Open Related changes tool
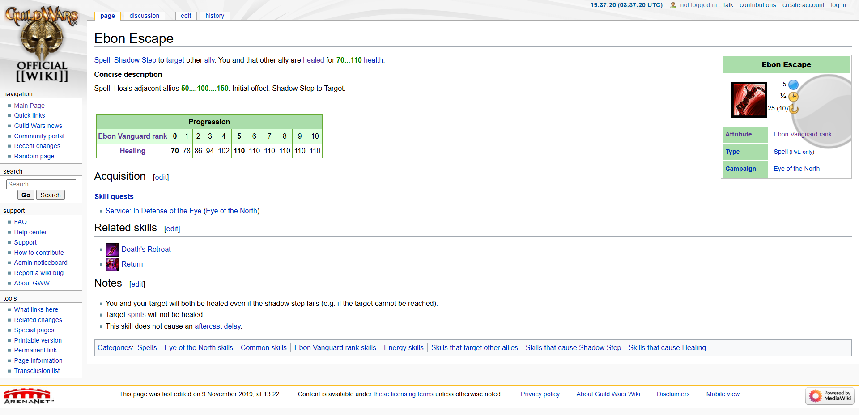 (x=38, y=320)
